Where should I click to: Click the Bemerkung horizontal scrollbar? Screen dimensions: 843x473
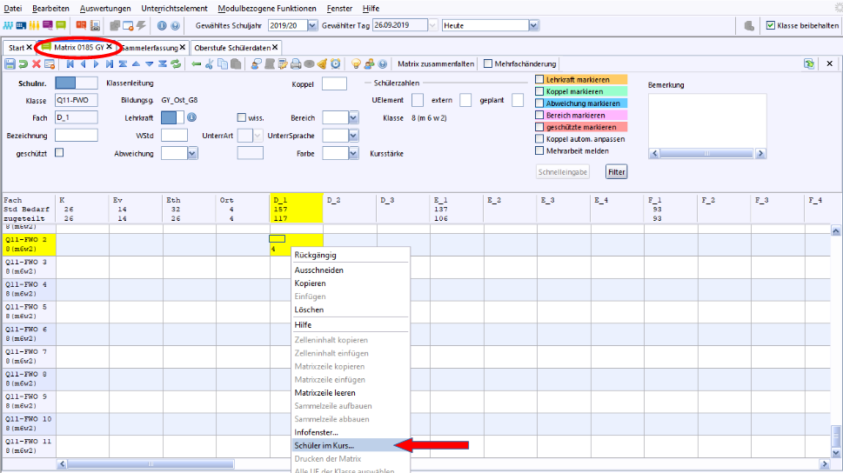tap(707, 154)
